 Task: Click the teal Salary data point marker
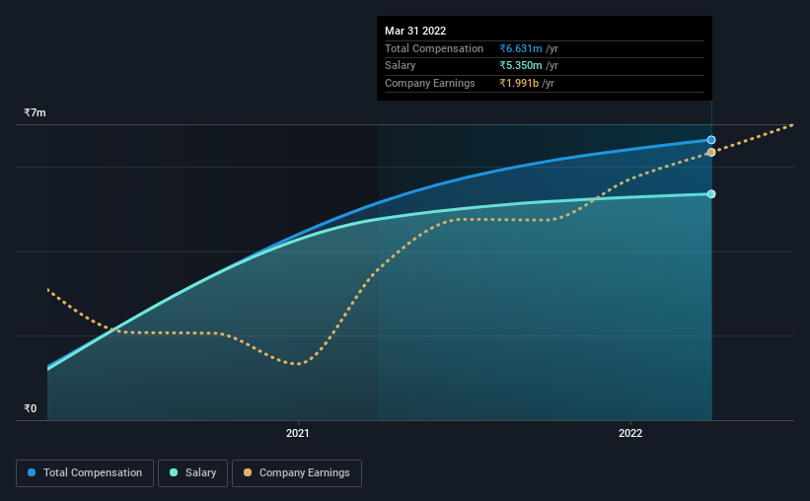tap(711, 194)
